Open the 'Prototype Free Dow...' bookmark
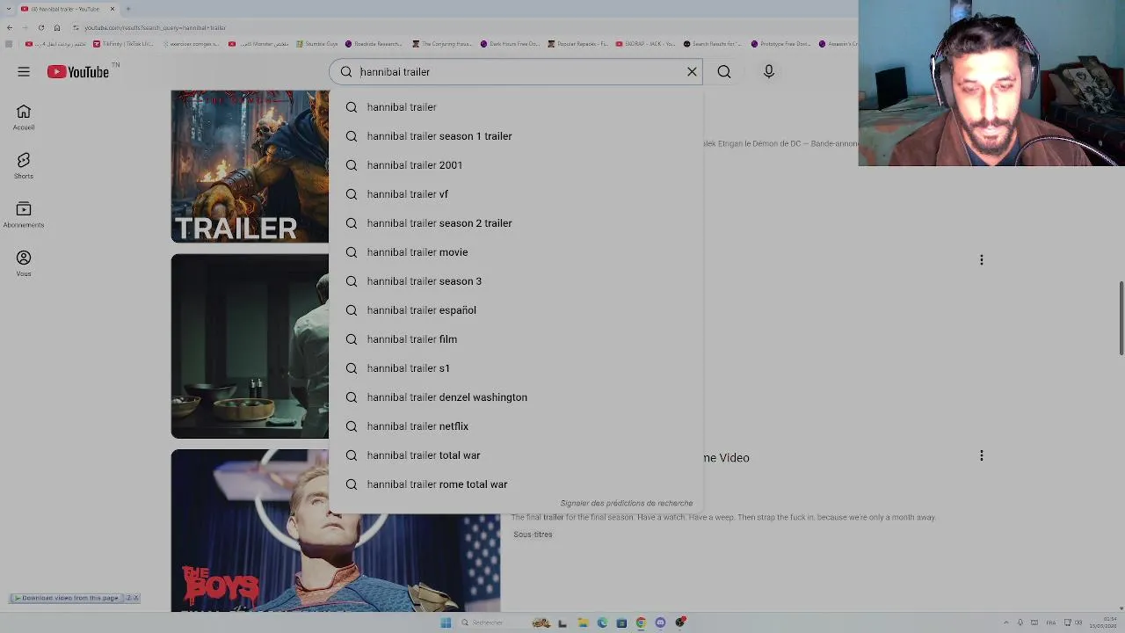The width and height of the screenshot is (1125, 633). [x=780, y=43]
